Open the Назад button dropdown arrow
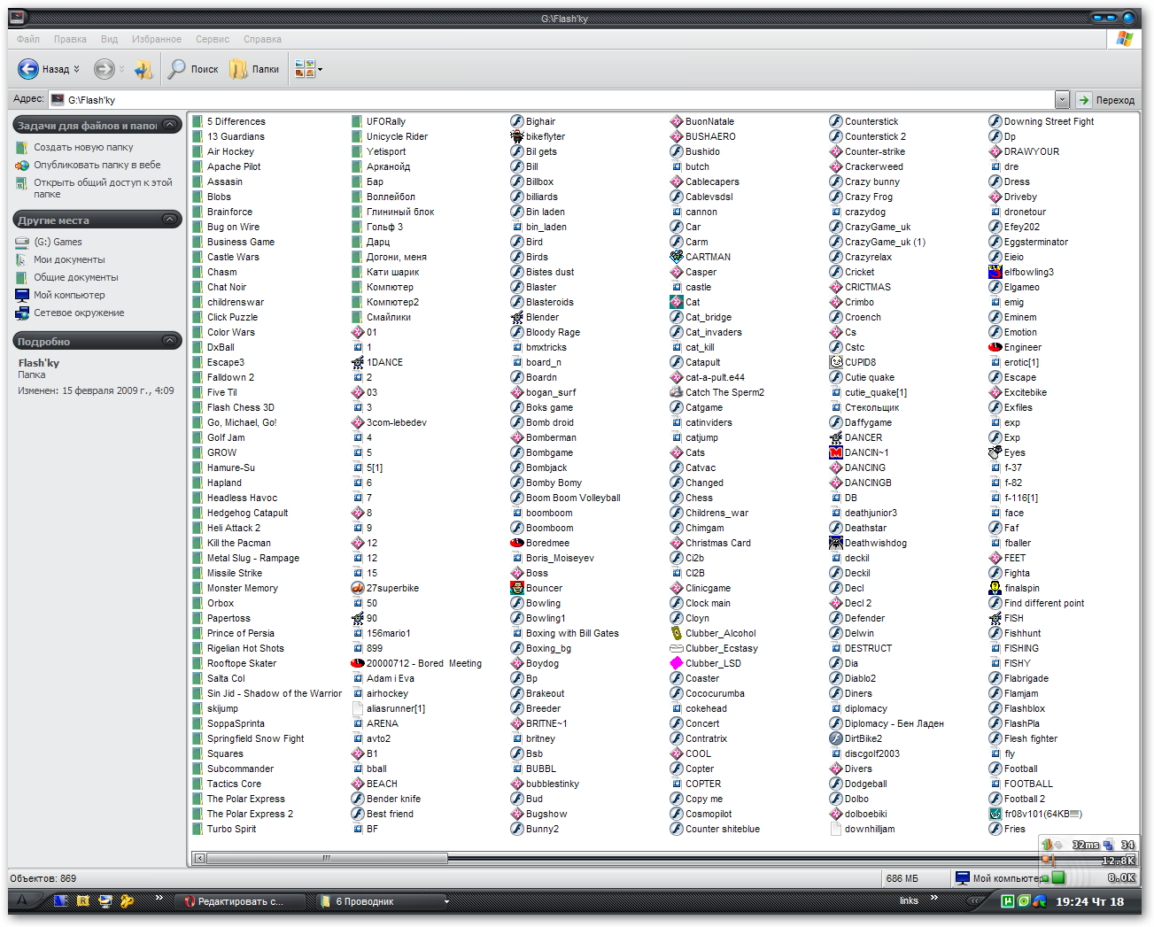Image resolution: width=1154 pixels, height=927 pixels. [77, 68]
